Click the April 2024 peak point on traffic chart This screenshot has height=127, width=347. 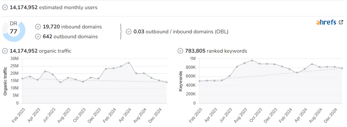point(129,63)
